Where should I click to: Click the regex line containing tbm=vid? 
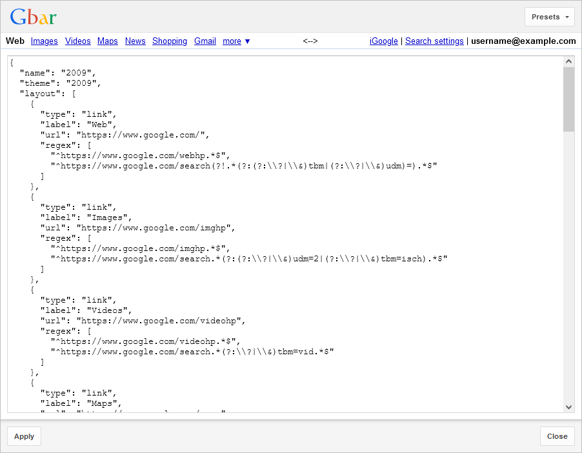[192, 352]
